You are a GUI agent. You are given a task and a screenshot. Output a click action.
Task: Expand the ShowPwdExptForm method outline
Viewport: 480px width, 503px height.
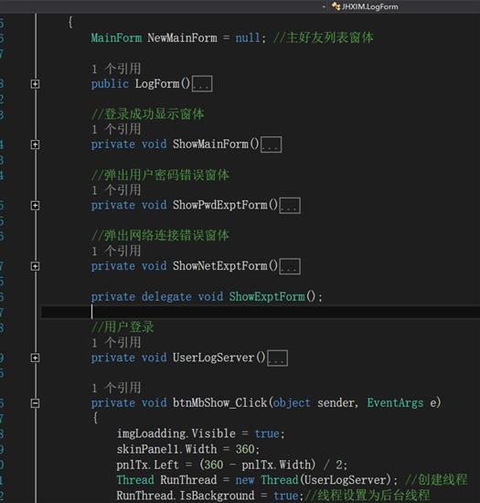click(35, 206)
